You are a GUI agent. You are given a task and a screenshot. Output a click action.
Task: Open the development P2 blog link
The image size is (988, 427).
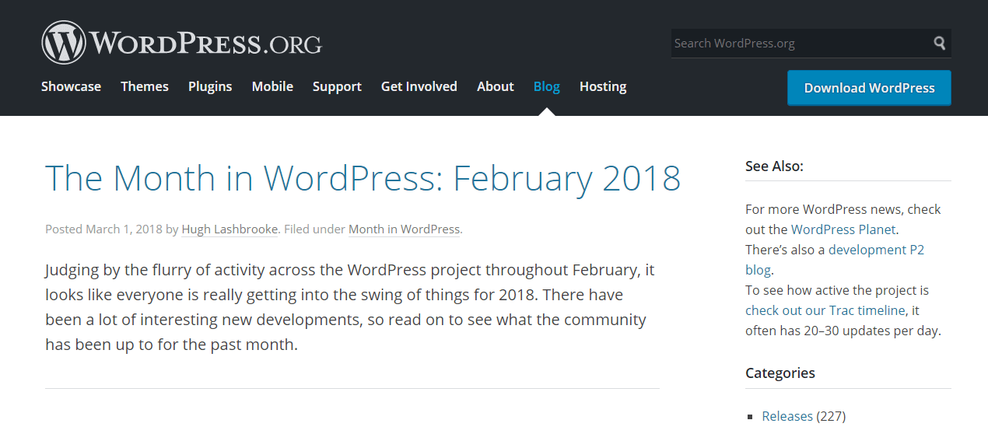click(835, 260)
